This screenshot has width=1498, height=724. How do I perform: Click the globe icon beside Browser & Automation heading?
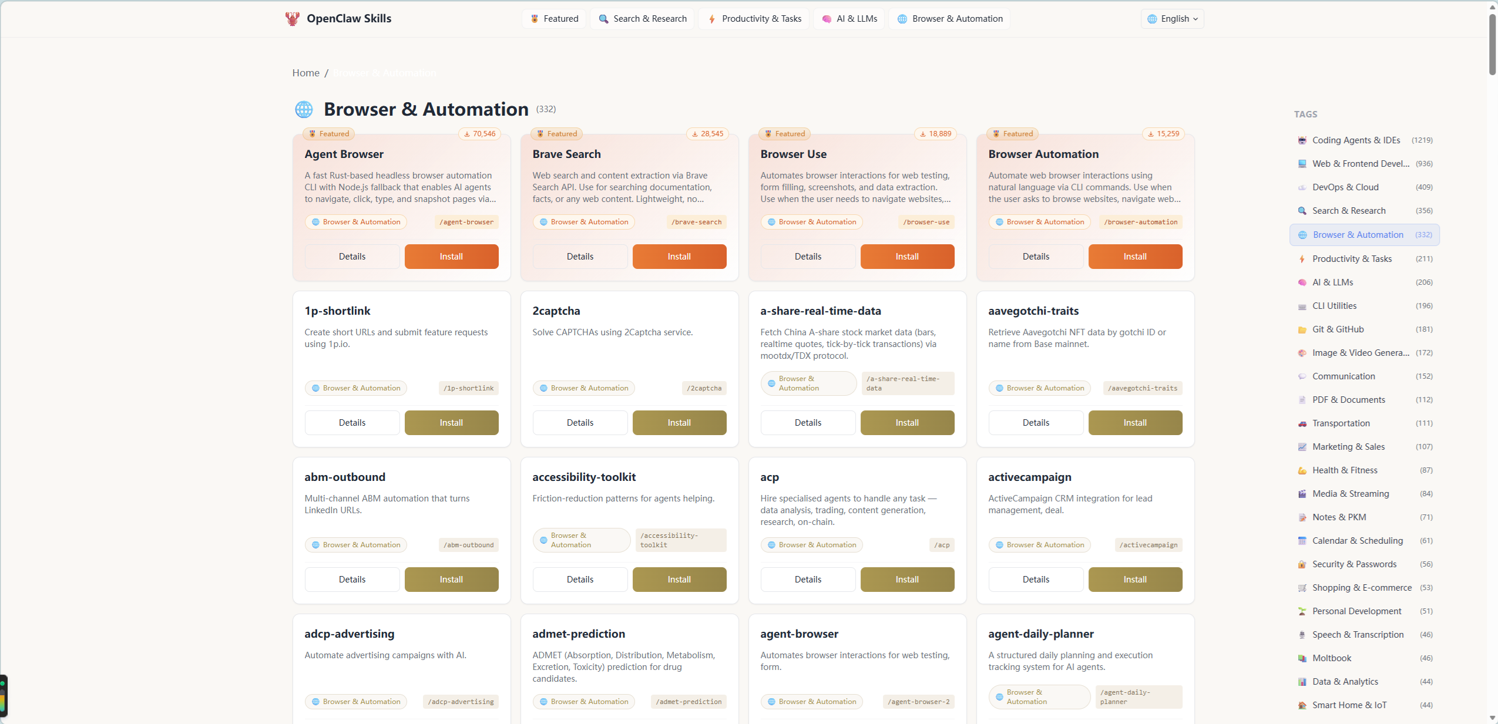[304, 109]
